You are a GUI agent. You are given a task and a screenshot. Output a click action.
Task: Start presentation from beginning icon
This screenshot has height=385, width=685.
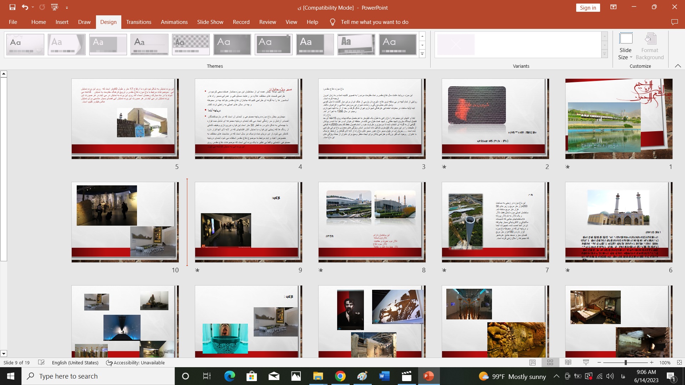click(x=55, y=7)
